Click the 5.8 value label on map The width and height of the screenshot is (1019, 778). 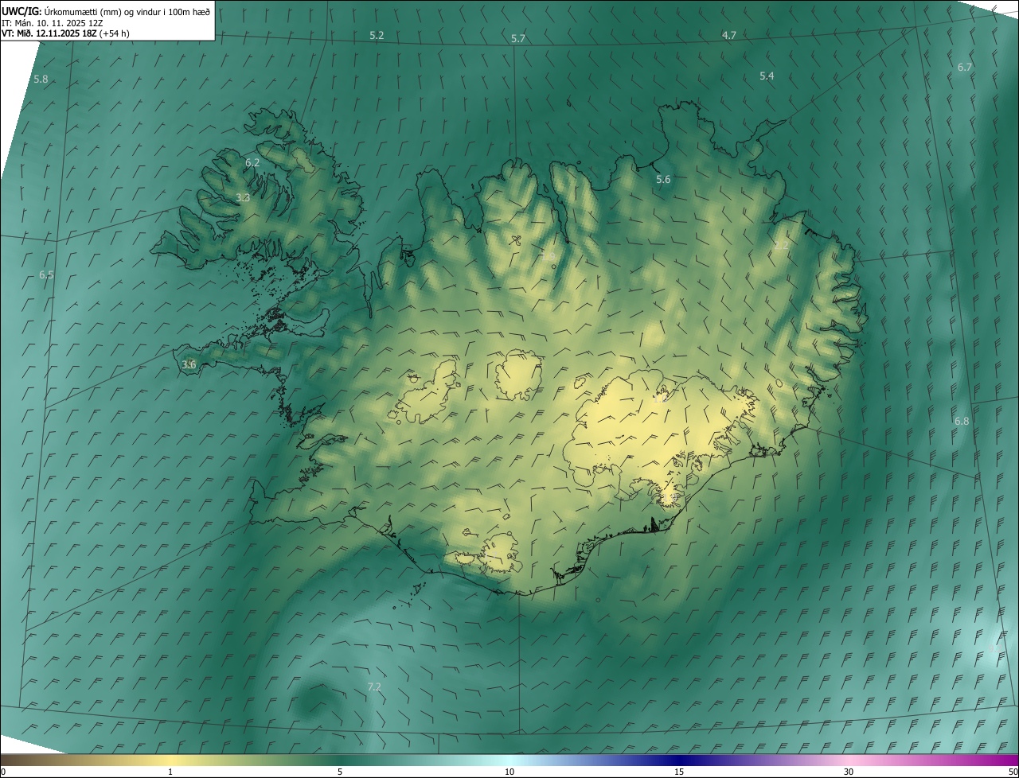click(41, 80)
